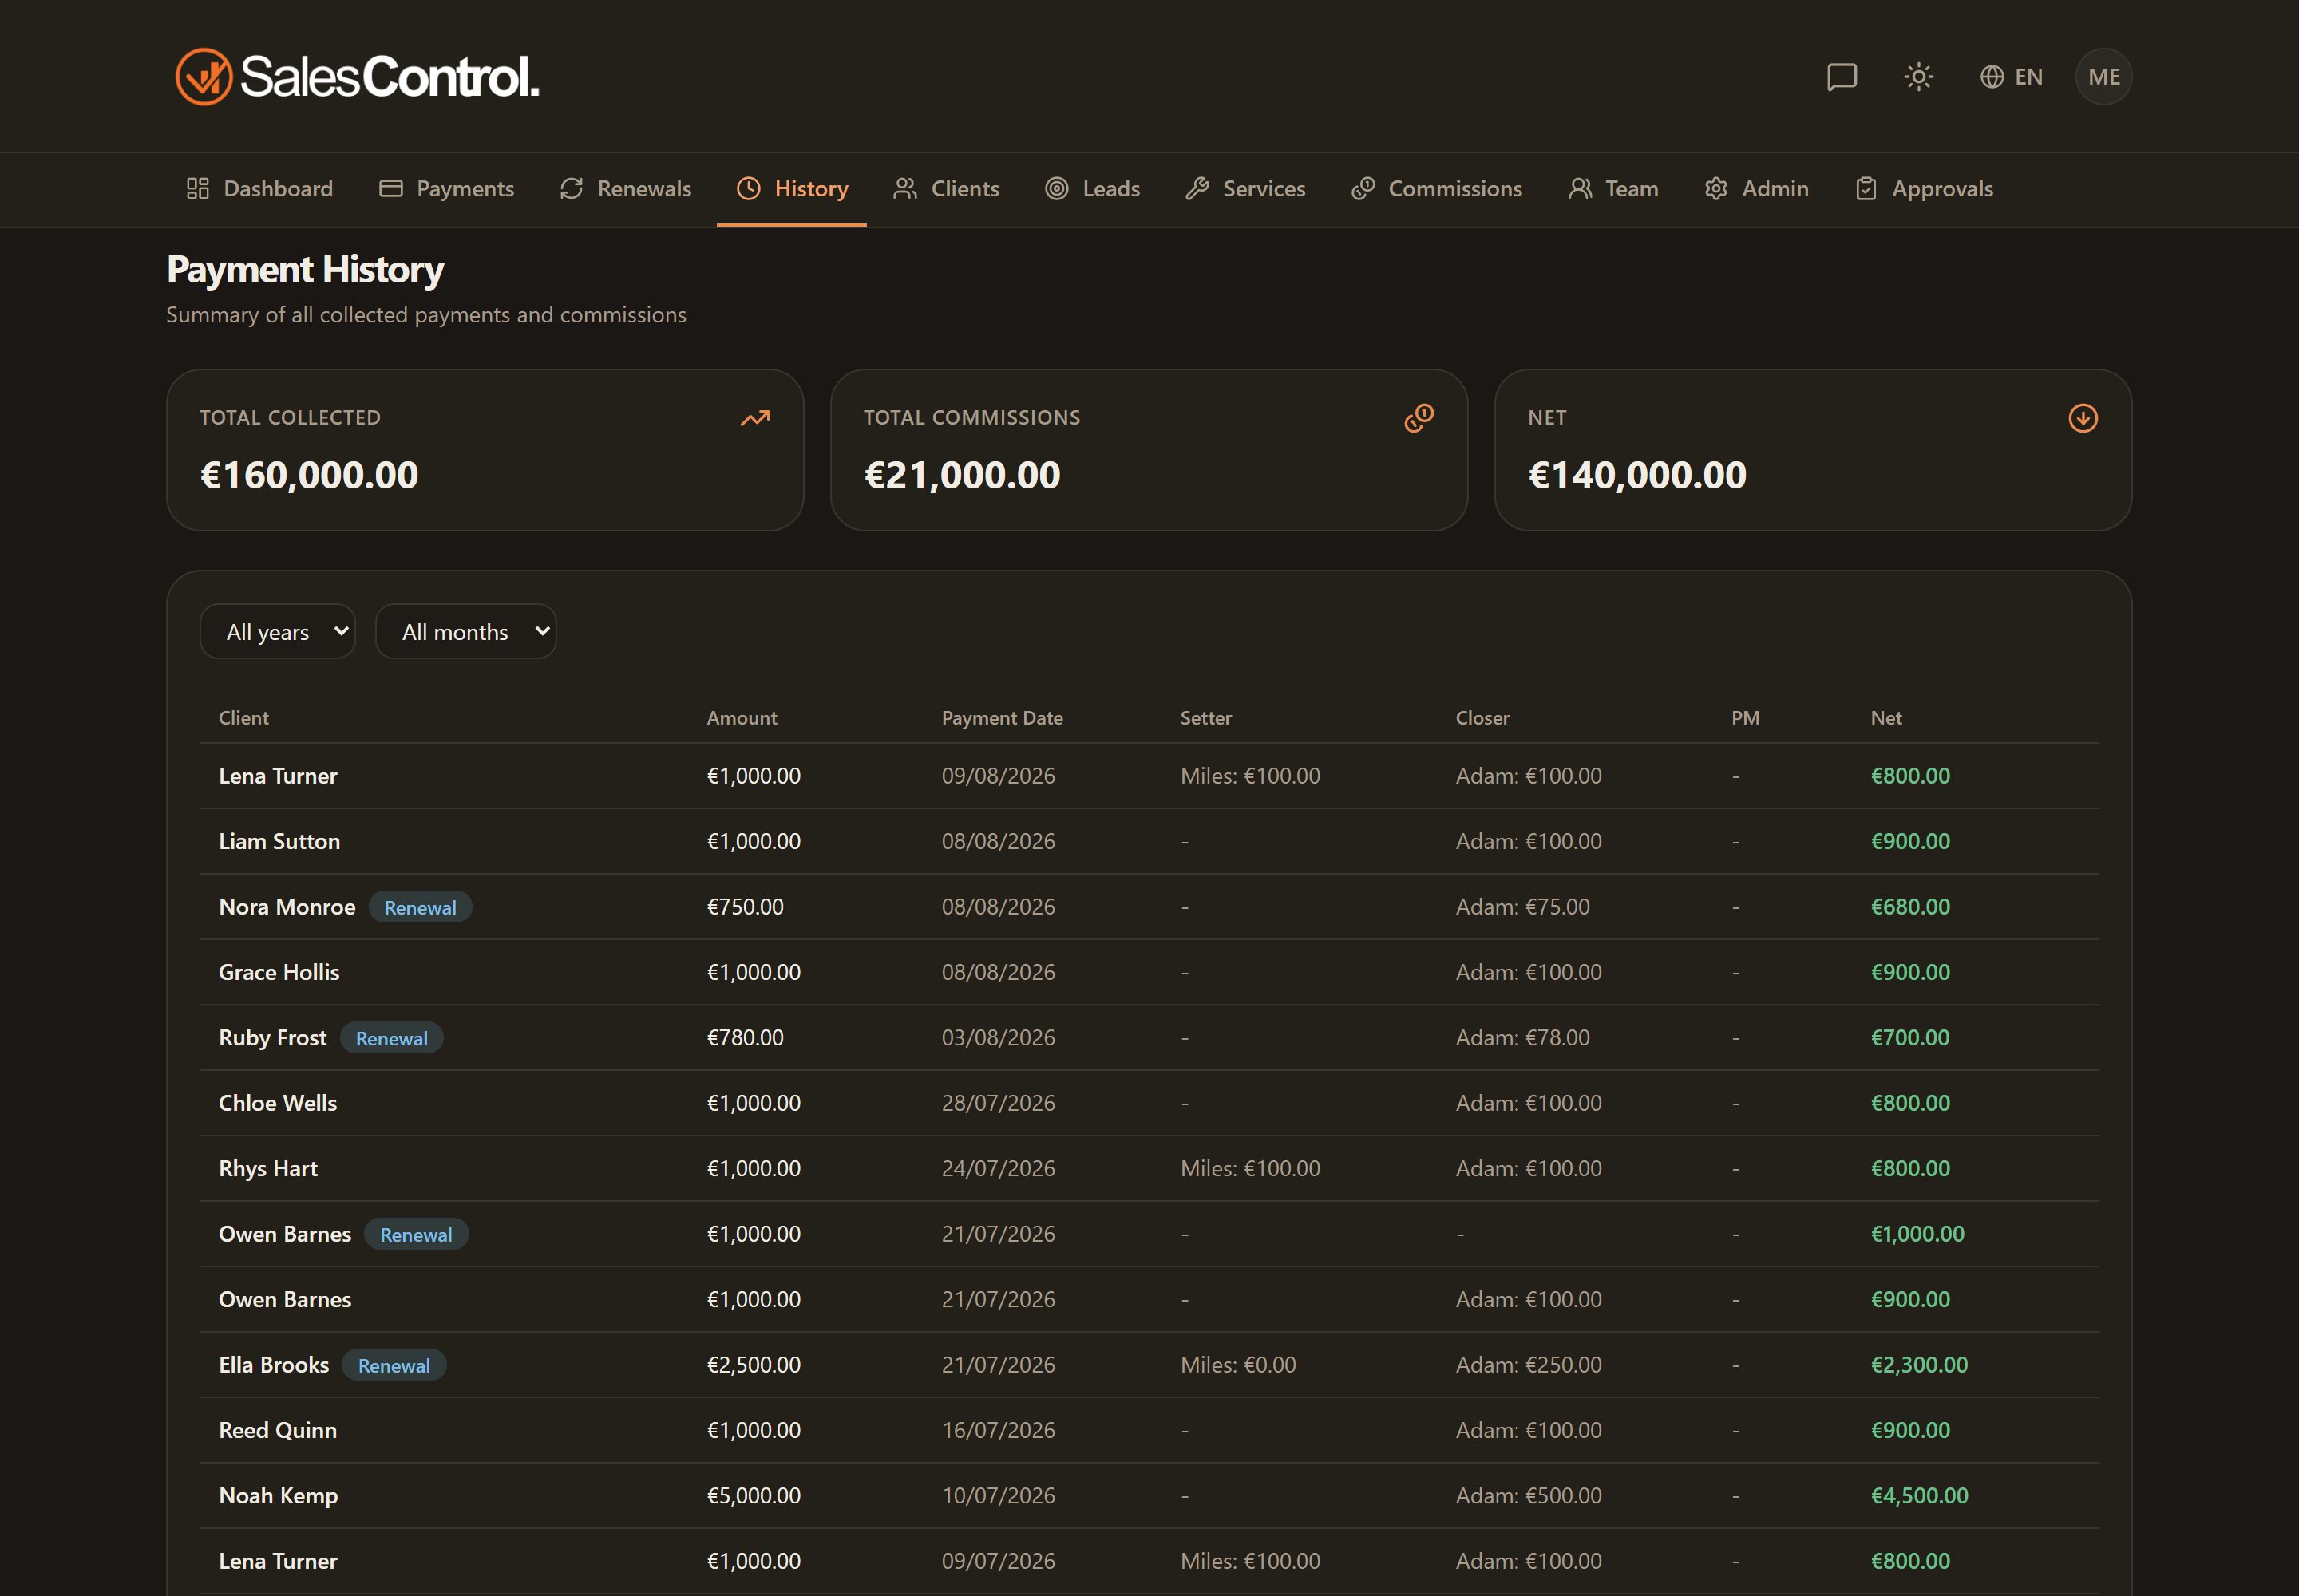Click the SalesControl logo
The width and height of the screenshot is (2299, 1596).
[357, 77]
